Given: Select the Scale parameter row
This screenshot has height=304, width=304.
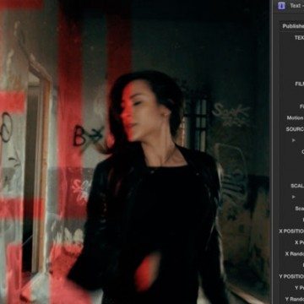Looking at the screenshot, I should tap(299, 209).
